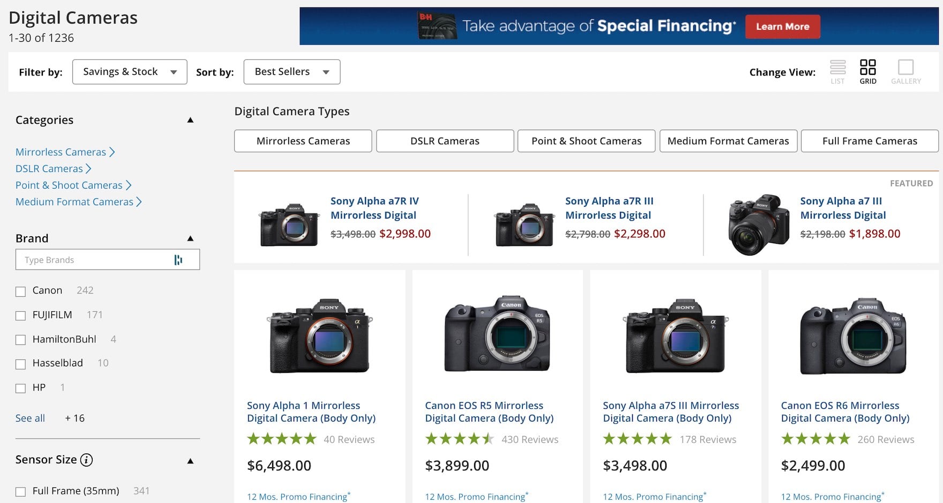Click the Canon EOS R5 star rating
This screenshot has width=943, height=503.
[x=460, y=439]
